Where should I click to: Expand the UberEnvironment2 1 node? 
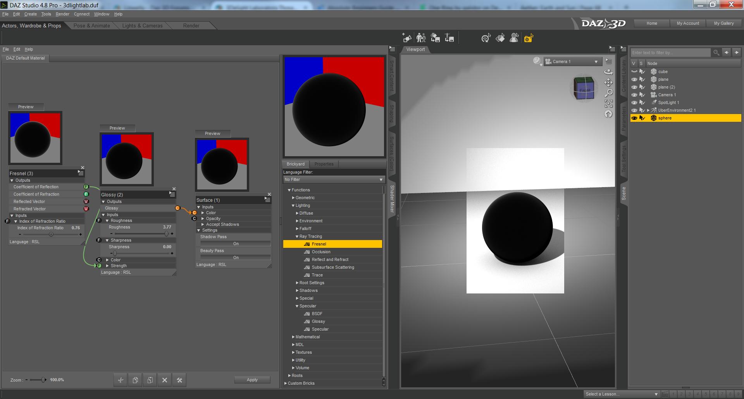point(648,110)
